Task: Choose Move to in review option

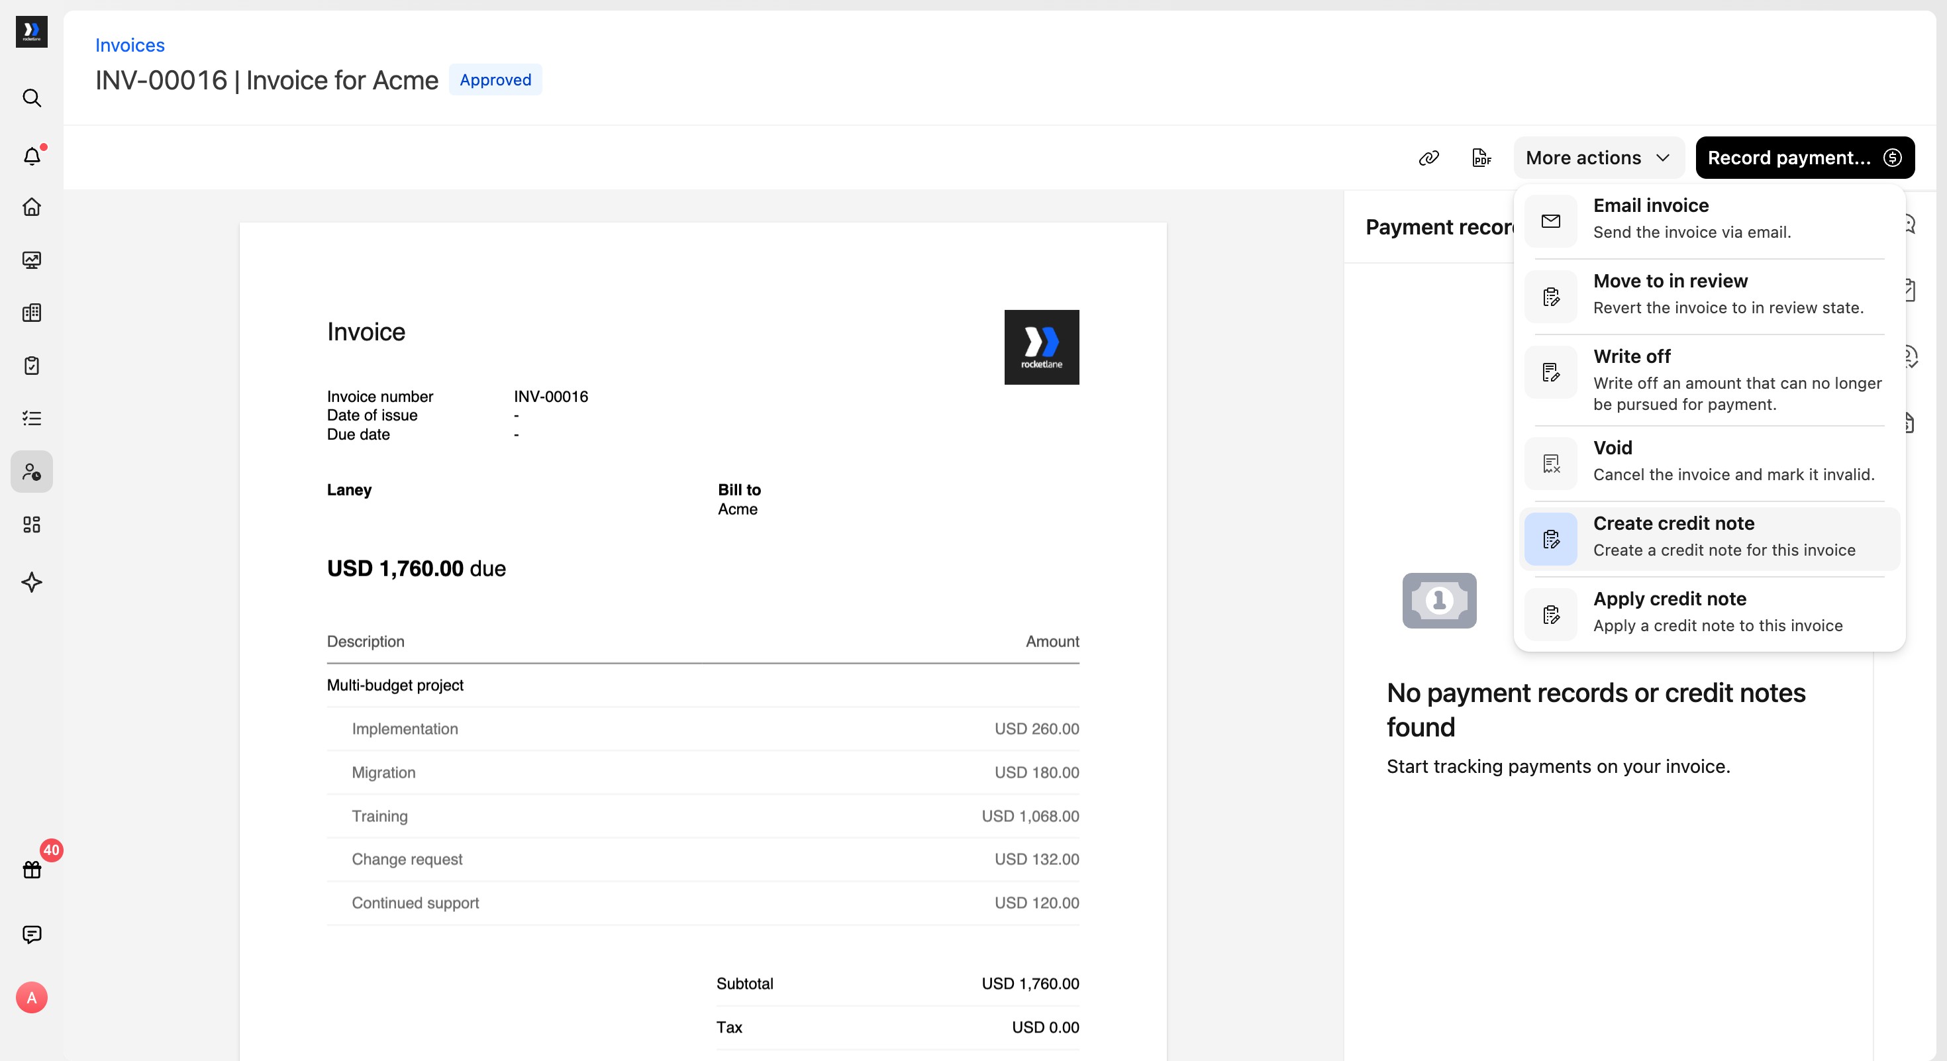Action: 1710,295
